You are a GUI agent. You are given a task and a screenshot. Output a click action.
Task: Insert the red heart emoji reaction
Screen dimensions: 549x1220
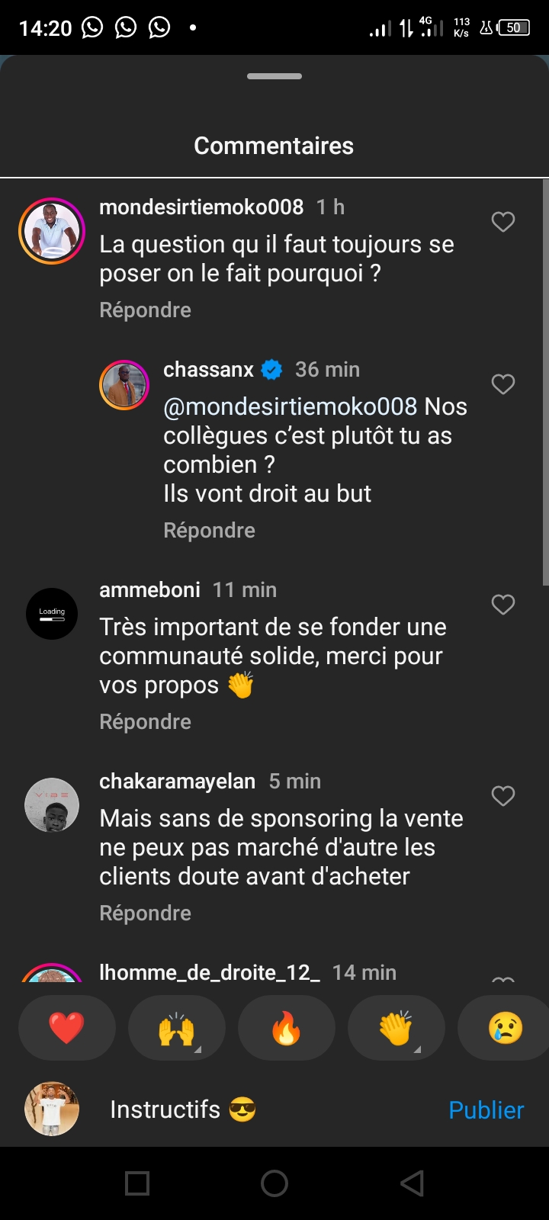coord(67,1028)
